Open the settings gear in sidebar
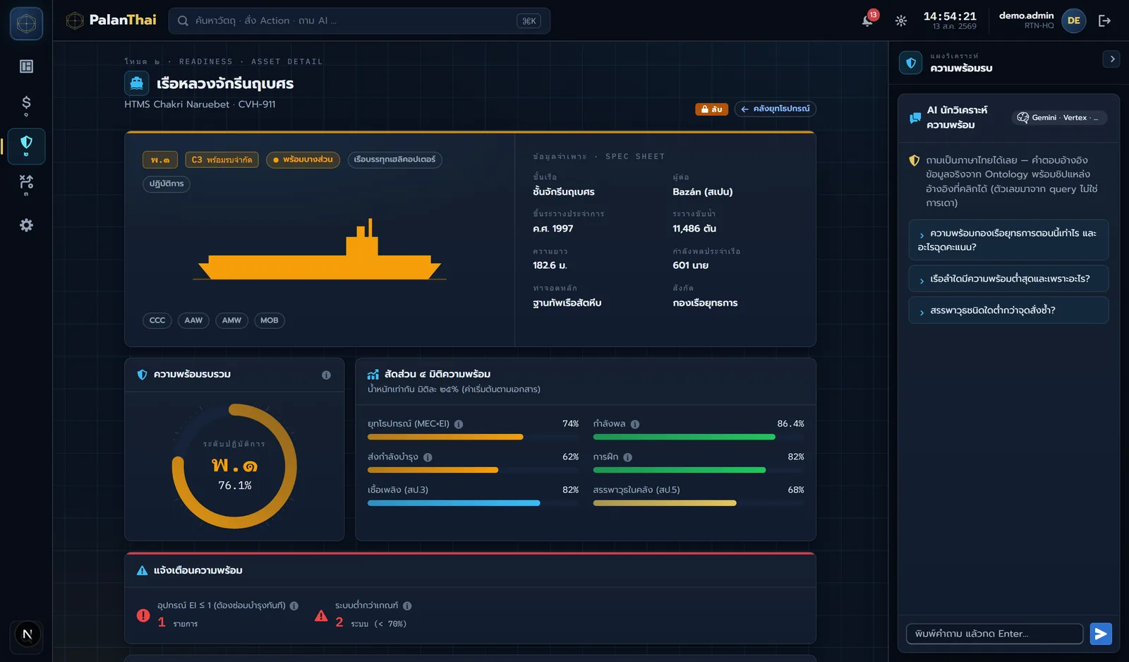 pos(26,225)
